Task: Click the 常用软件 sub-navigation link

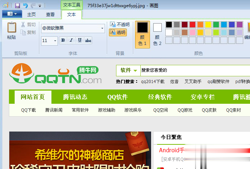Action: point(80,110)
